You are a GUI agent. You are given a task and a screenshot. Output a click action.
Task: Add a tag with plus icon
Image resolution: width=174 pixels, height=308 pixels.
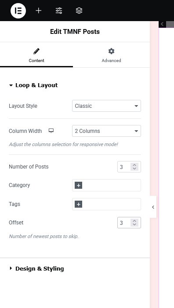[79, 204]
